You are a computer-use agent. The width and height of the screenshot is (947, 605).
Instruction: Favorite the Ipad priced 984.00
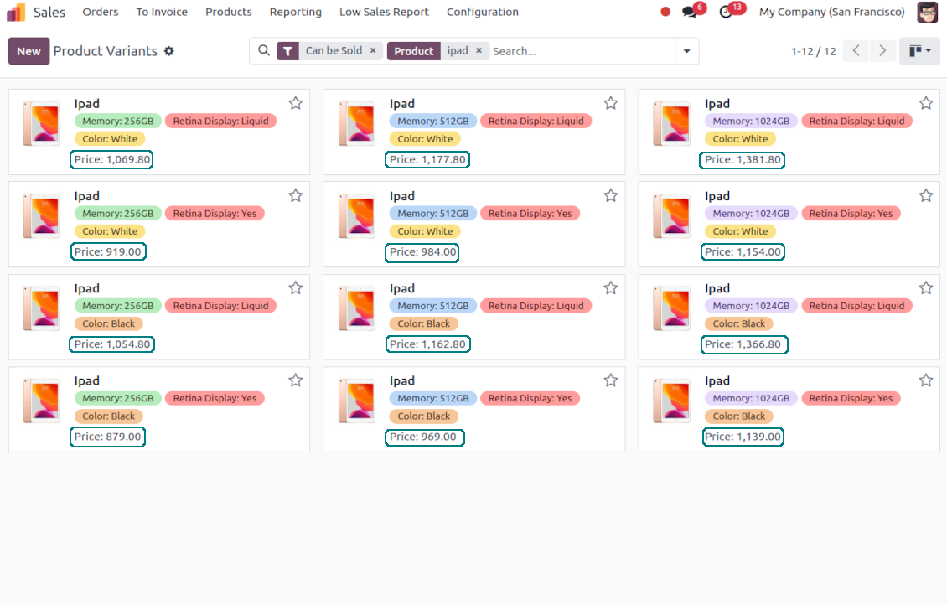[611, 195]
